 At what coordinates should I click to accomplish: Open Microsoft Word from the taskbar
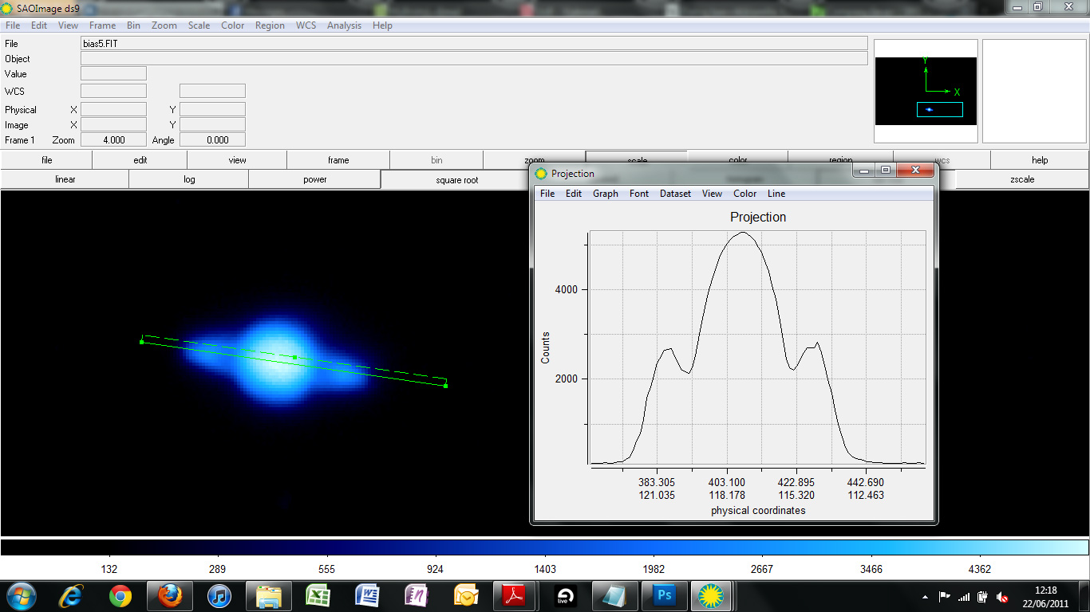click(x=368, y=595)
